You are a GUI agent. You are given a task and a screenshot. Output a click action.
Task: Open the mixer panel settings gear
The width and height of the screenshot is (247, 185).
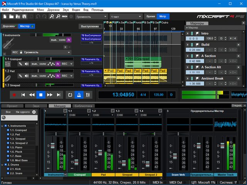coord(34,112)
